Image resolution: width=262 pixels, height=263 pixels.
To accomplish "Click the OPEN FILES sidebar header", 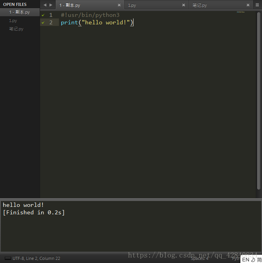I will click(x=15, y=4).
